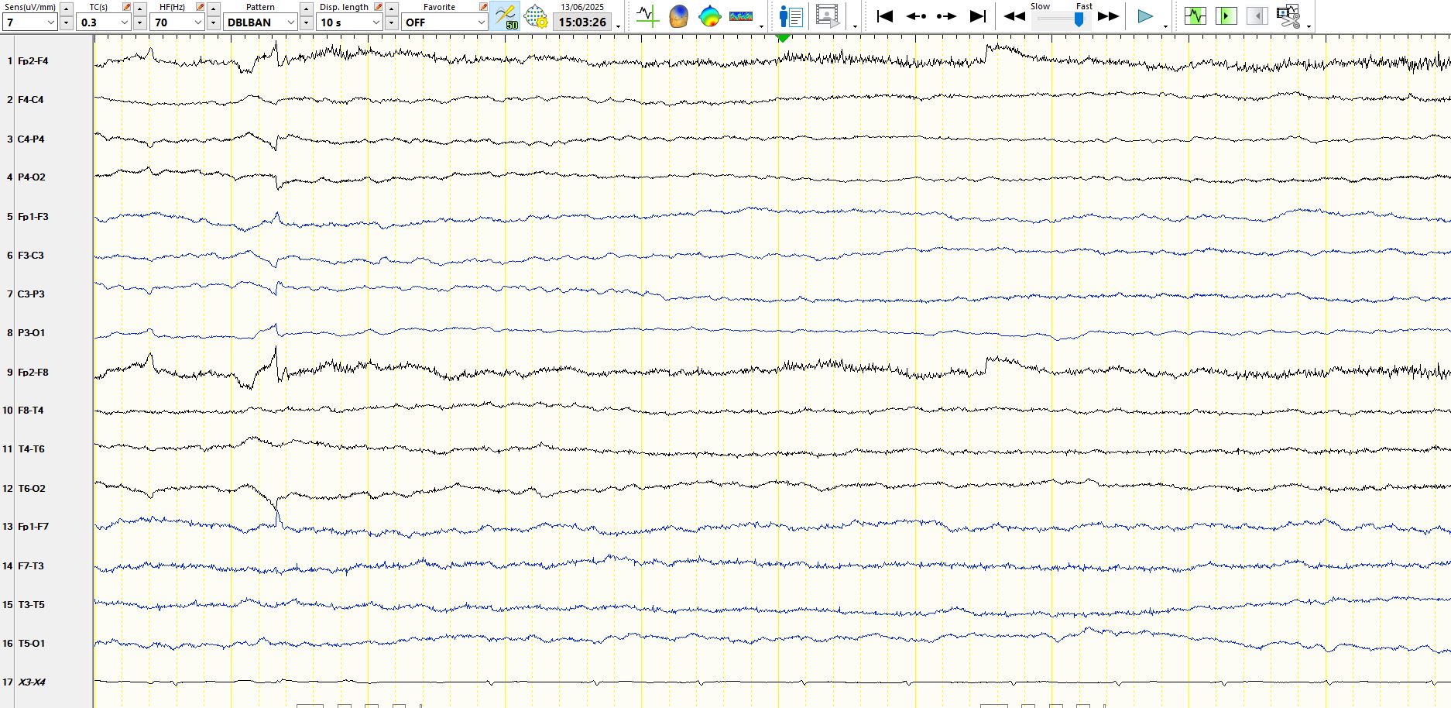1451x708 pixels.
Task: Click the TC(s) edit pencil icon
Action: point(126,7)
